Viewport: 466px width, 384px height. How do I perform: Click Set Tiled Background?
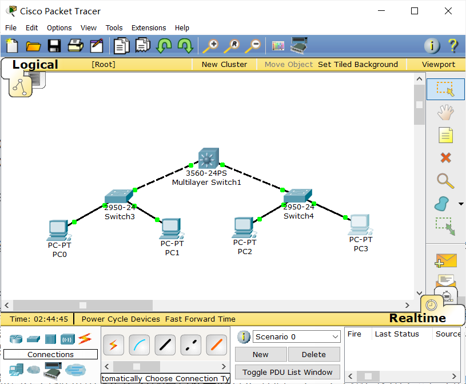357,64
